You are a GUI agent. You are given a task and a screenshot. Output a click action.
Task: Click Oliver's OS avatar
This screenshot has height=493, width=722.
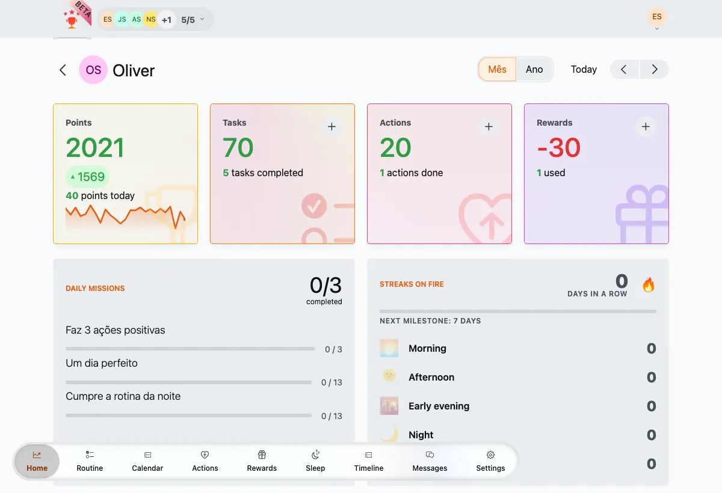coord(93,70)
